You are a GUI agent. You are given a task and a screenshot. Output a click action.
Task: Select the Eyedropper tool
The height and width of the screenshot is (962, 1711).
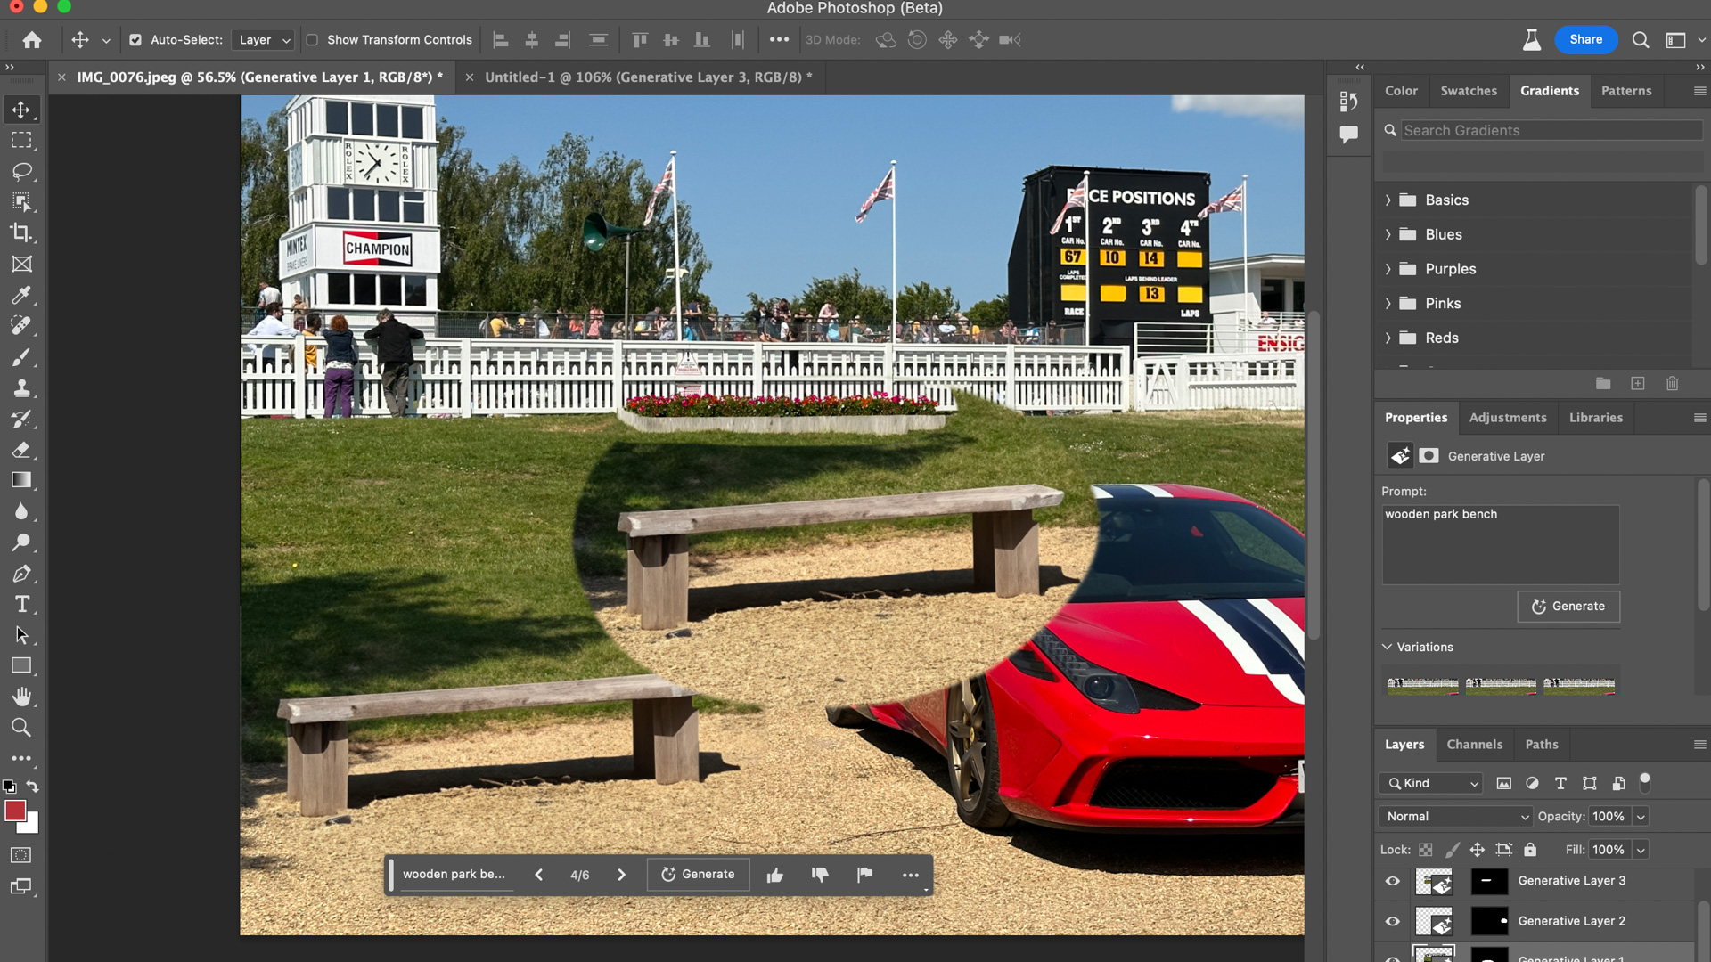21,294
